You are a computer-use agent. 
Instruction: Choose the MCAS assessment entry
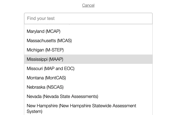click(x=49, y=41)
